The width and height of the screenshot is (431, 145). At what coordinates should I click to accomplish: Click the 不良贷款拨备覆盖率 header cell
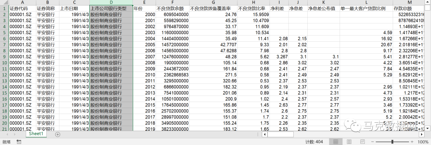[x=214, y=8]
